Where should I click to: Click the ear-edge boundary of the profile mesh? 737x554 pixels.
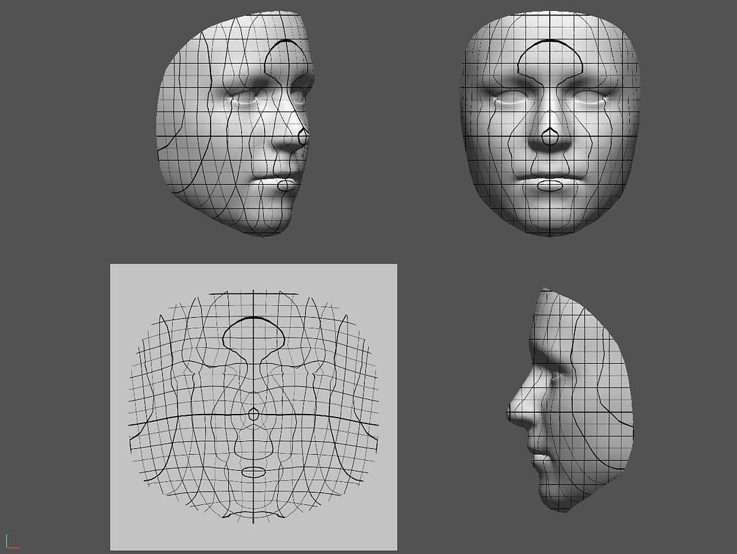[x=627, y=396]
